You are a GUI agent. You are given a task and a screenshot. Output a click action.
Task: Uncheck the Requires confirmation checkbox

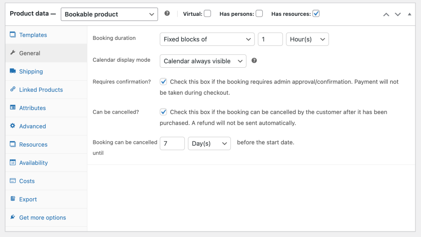[x=163, y=81]
